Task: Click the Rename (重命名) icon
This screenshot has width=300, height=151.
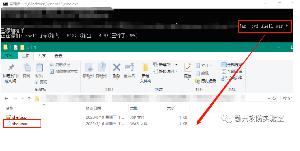Action: 129,67
